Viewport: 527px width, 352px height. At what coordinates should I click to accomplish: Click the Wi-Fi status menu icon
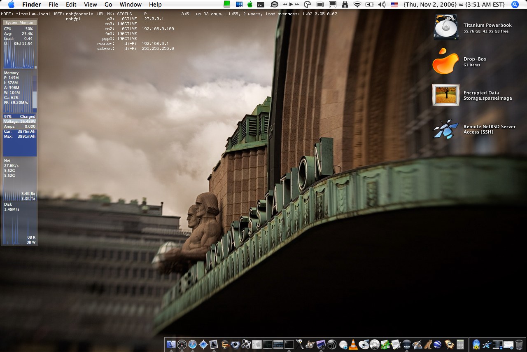[357, 5]
